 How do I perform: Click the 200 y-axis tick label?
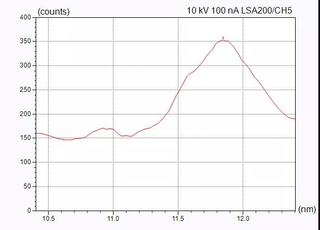coord(25,114)
